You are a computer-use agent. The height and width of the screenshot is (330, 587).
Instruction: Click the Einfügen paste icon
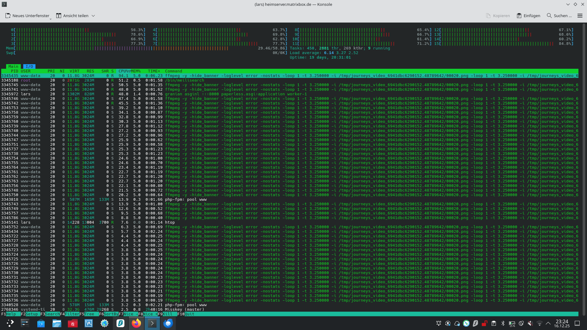519,16
